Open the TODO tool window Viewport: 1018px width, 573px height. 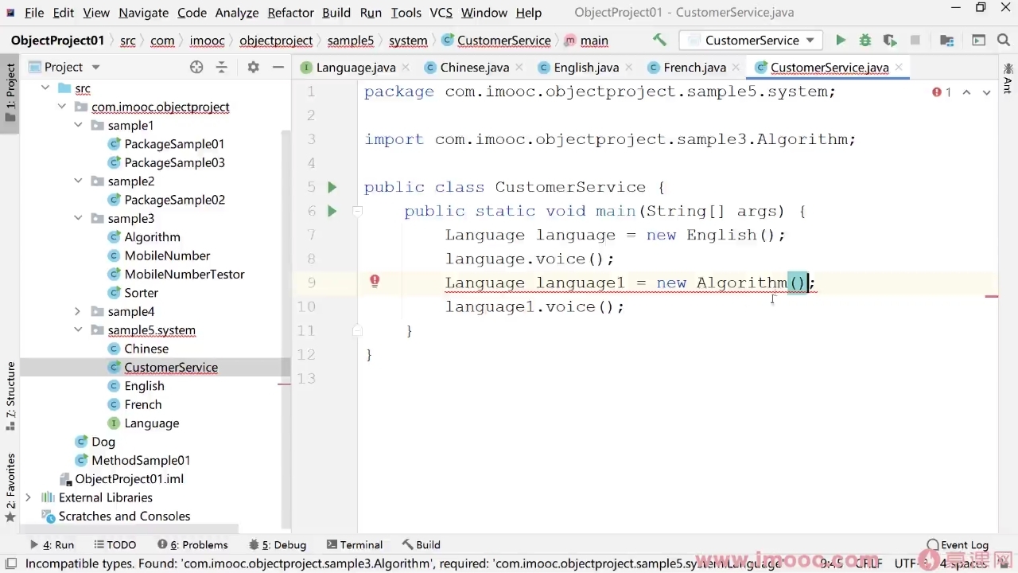click(x=115, y=545)
